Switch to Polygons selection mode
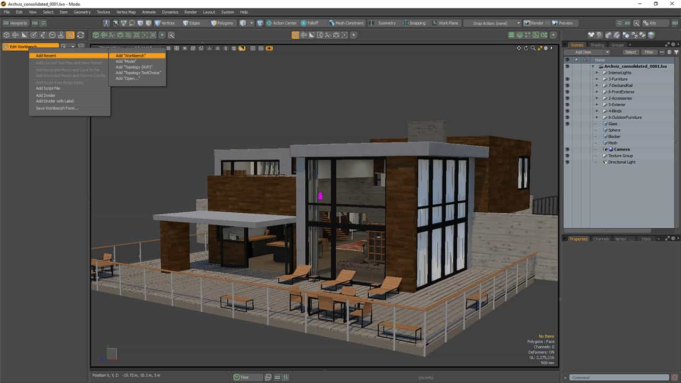 pos(221,23)
